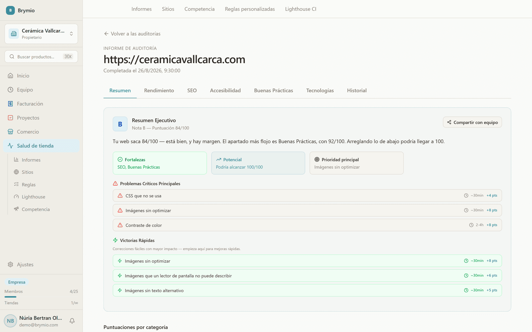Screen dimensions: 532x332
Task: Click the grade B badge
Action: pyautogui.click(x=120, y=124)
